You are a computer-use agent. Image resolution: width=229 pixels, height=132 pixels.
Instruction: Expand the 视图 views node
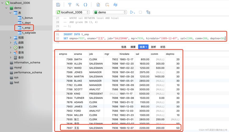point(10,37)
